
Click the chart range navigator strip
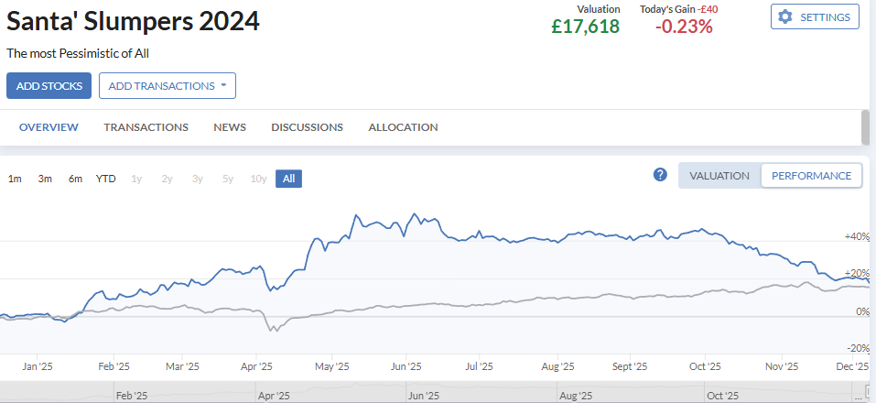pyautogui.click(x=434, y=392)
